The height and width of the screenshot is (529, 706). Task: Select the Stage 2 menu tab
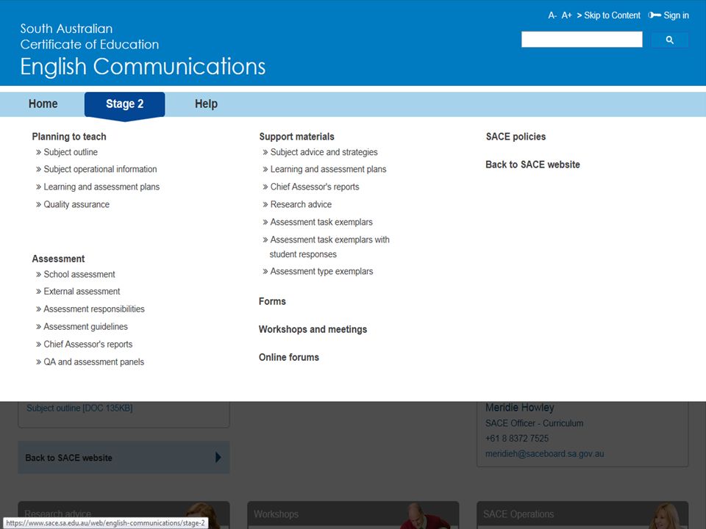125,104
